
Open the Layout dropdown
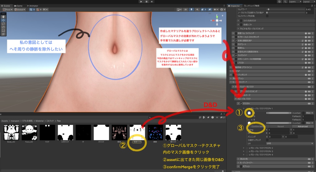click(309, 2)
